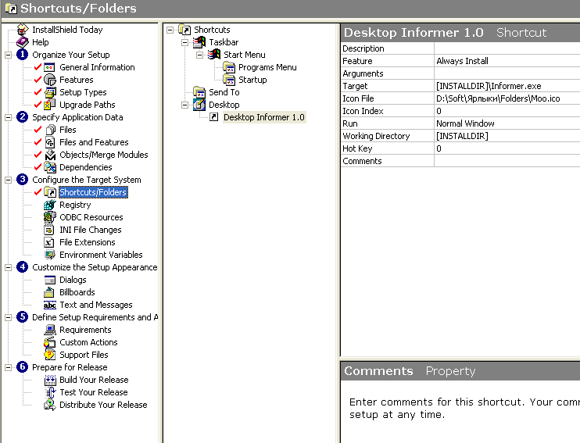Screen dimensions: 580x443
Task: Open the InstallShield Today icon
Action: click(x=23, y=30)
